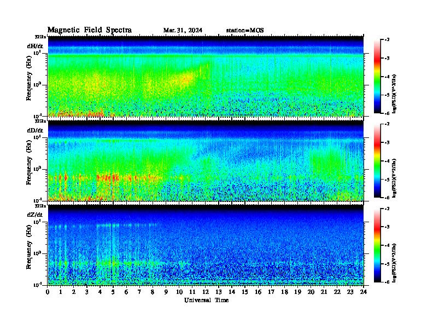Screen dimensions: 433x335
Task: Click the 10^0 frequency tick of dD/dt panel
Action: pos(38,169)
